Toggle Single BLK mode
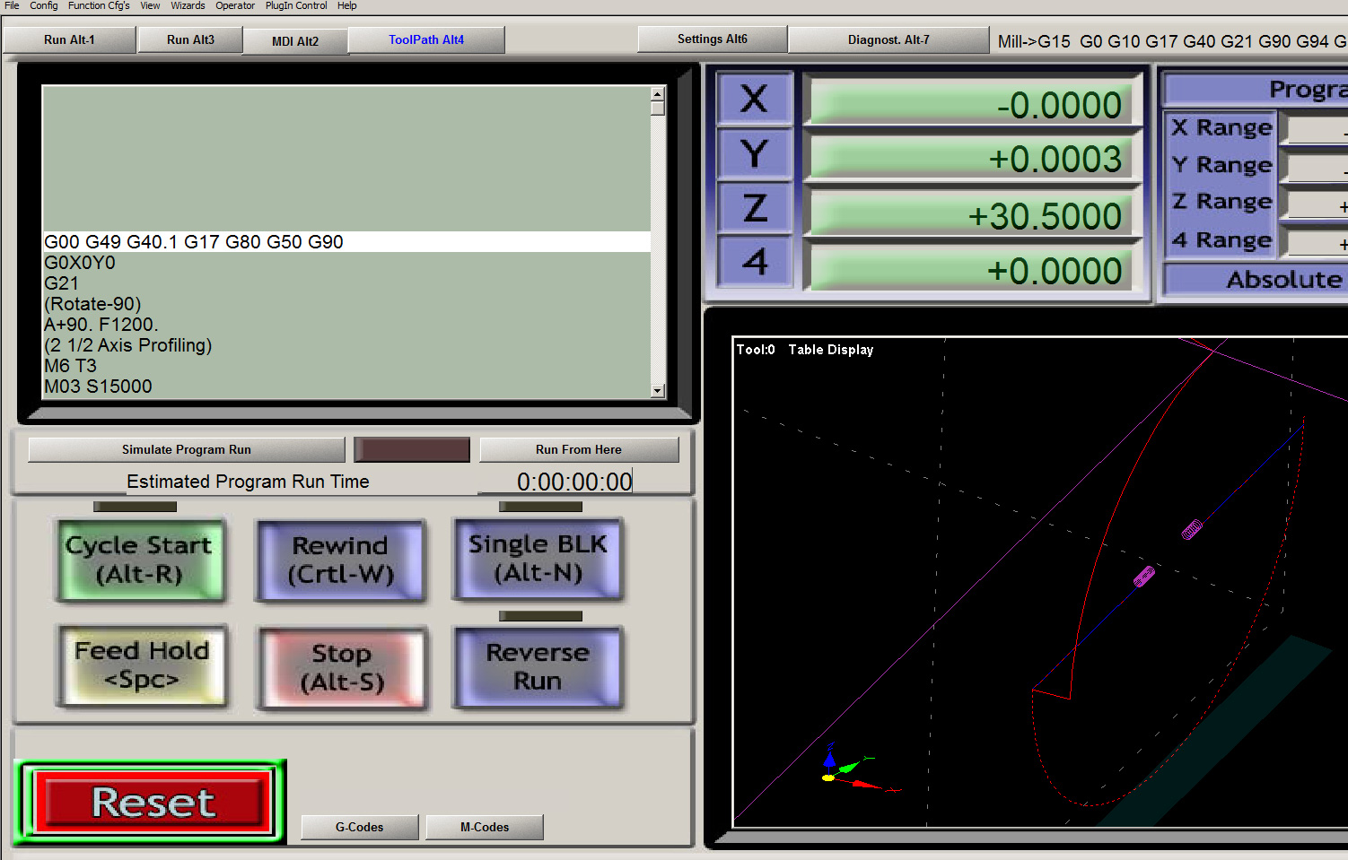 tap(538, 559)
